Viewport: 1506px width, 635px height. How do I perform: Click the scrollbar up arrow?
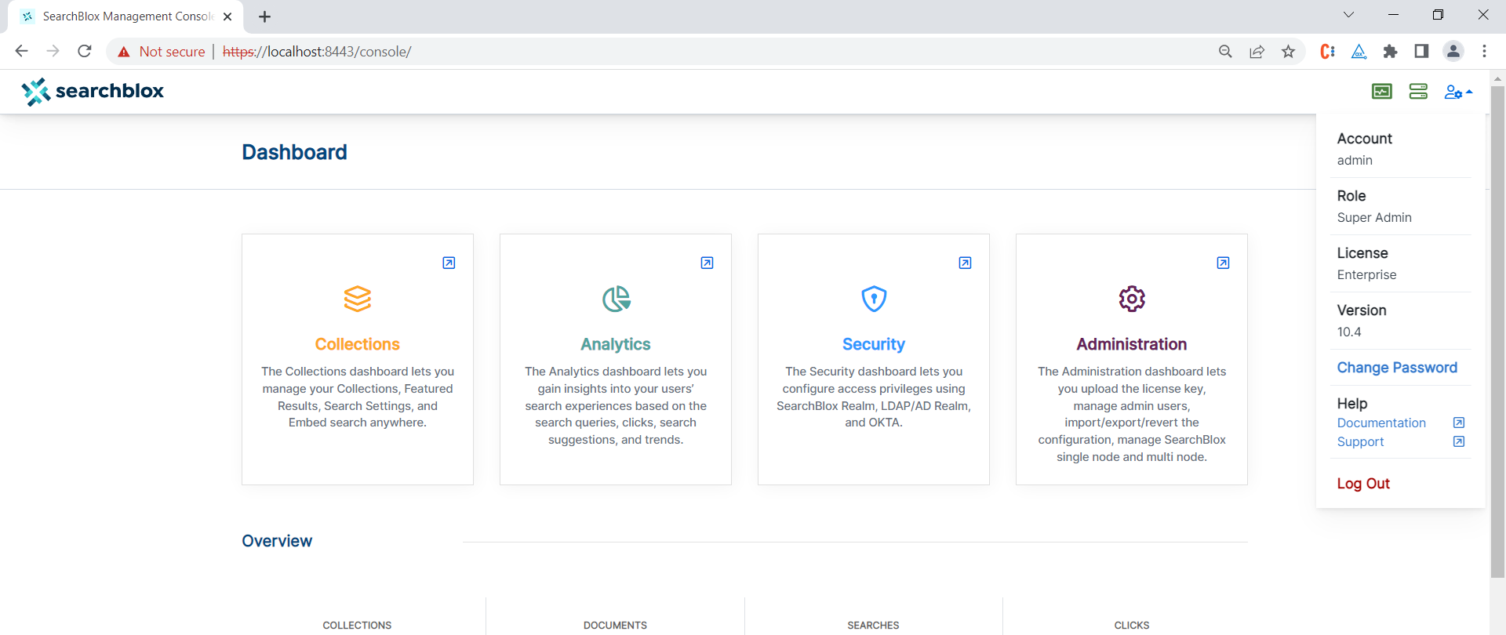[1497, 78]
